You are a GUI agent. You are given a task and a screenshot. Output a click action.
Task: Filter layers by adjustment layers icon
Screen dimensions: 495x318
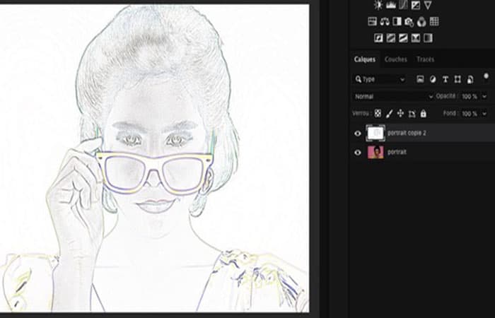433,79
